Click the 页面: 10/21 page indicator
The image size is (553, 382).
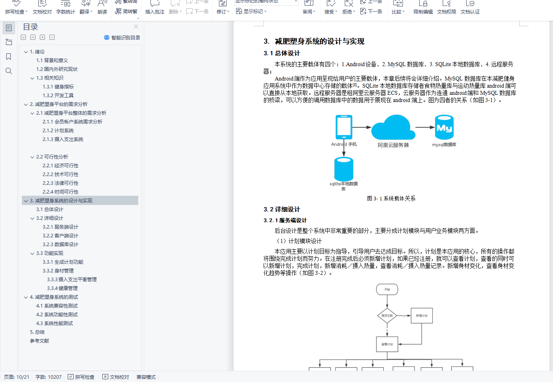16,377
